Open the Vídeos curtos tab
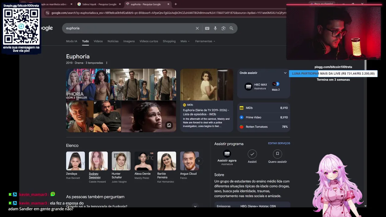The width and height of the screenshot is (386, 217). (x=149, y=41)
